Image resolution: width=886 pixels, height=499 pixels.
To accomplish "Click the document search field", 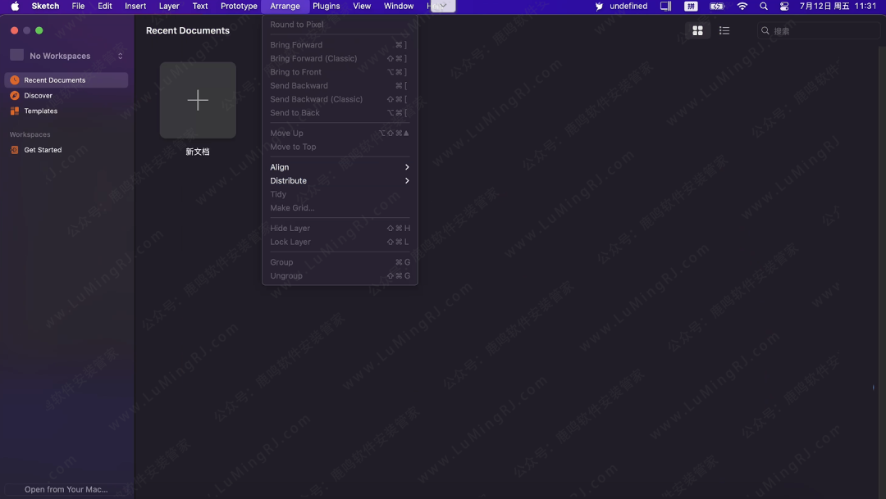I will click(x=820, y=31).
